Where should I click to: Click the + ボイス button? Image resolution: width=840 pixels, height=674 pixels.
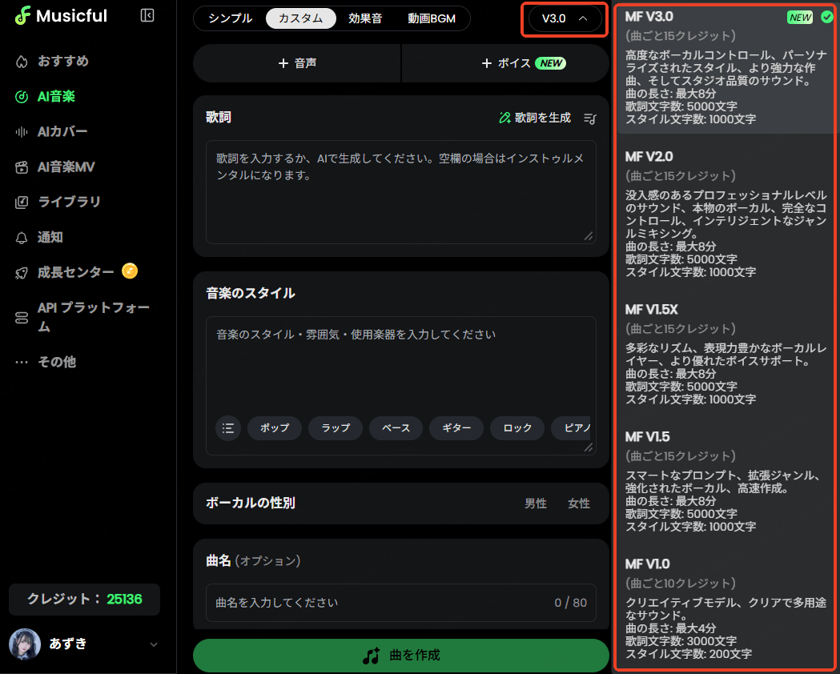pos(506,63)
